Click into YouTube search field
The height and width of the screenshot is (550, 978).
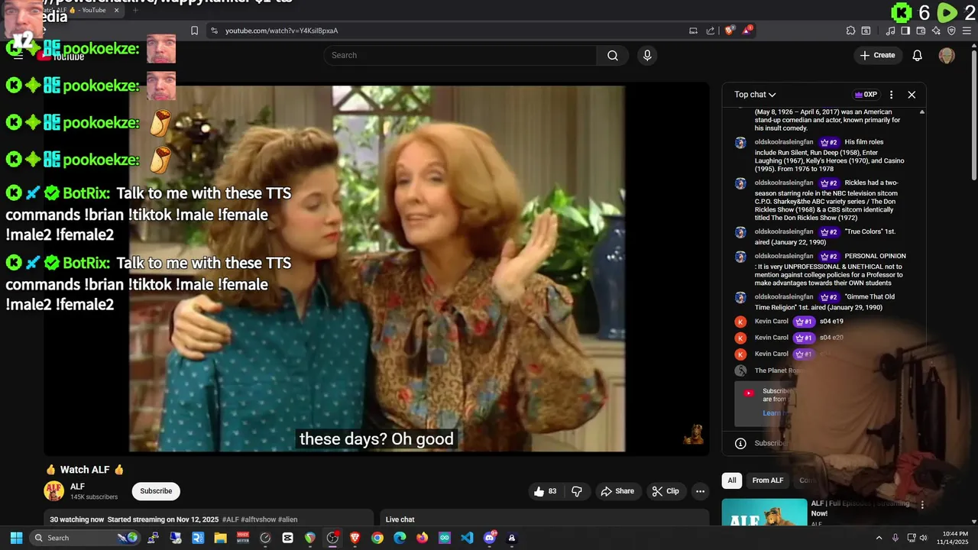click(x=460, y=55)
